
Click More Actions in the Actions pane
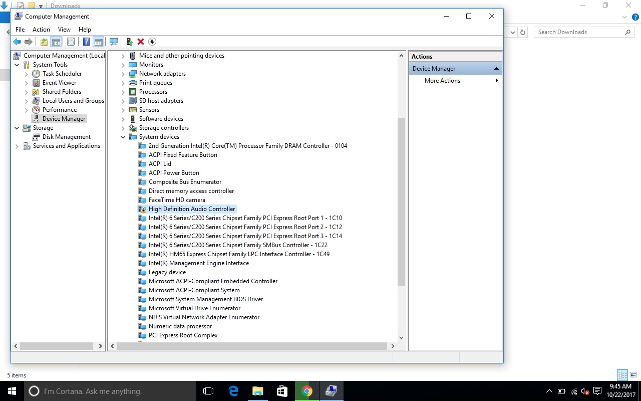coord(442,81)
